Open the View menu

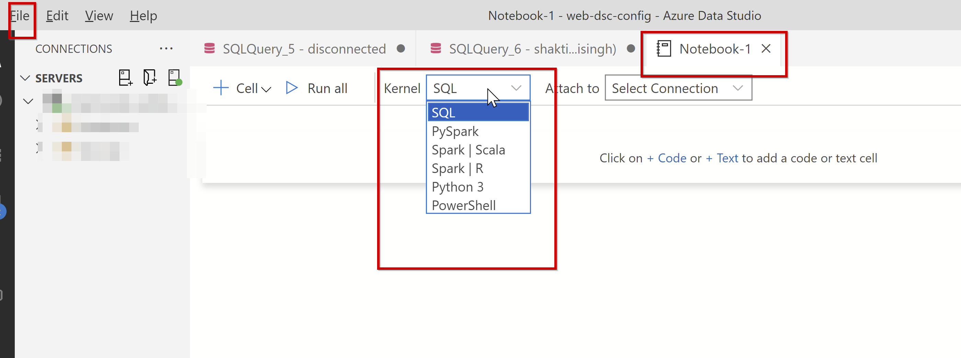(x=99, y=16)
